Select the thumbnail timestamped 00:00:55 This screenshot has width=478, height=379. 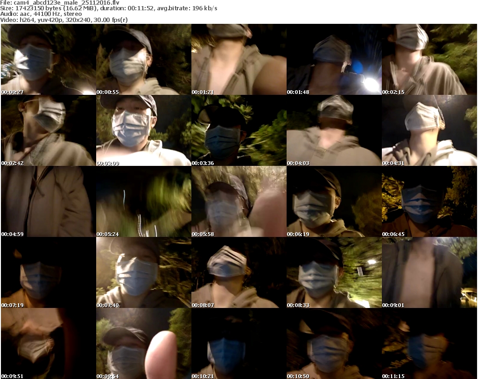[x=144, y=59]
